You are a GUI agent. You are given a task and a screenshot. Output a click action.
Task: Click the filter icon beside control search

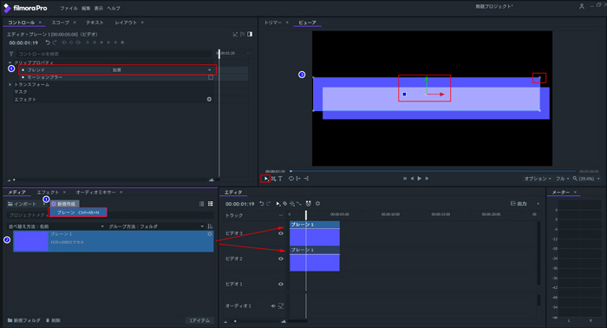pos(11,54)
